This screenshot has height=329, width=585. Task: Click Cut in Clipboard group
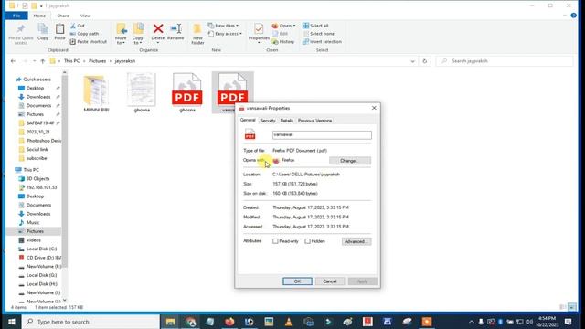pos(78,26)
